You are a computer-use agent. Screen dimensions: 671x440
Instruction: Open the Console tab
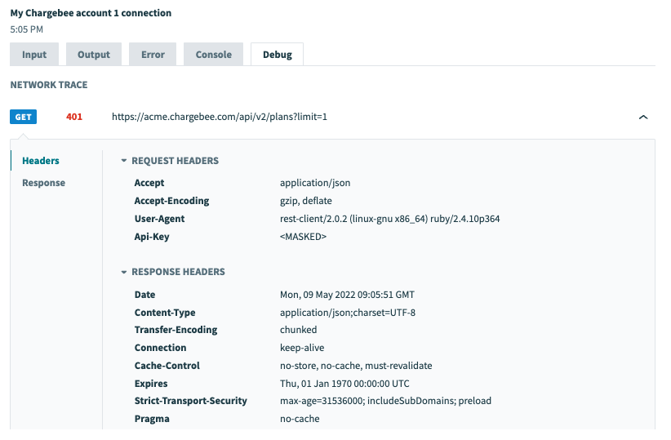214,55
